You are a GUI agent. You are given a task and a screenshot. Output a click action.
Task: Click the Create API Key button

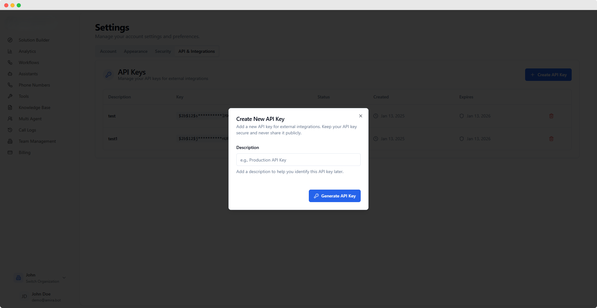548,75
